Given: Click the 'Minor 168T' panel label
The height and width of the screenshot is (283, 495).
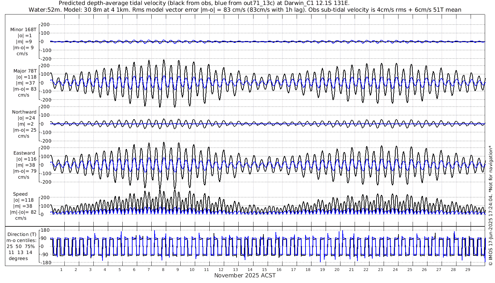Looking at the screenshot, I should pos(23,30).
